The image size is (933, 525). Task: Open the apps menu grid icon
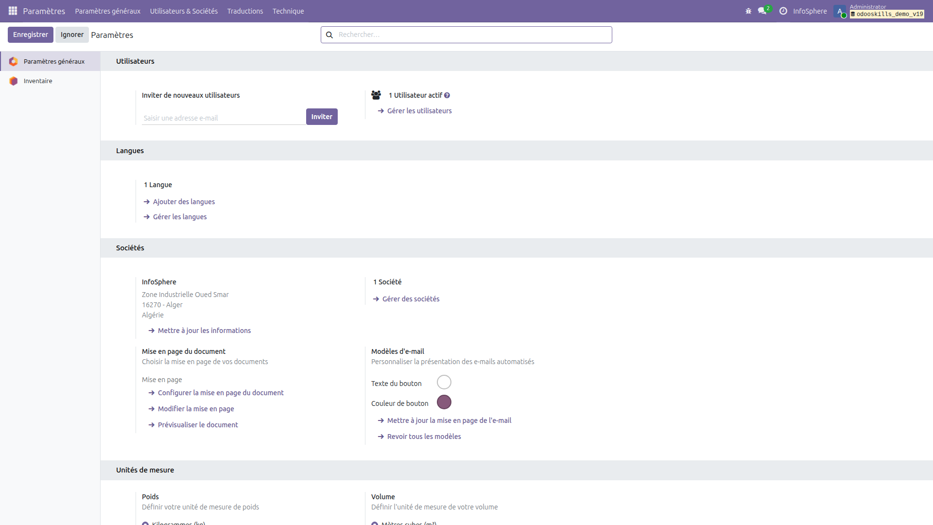coord(13,11)
